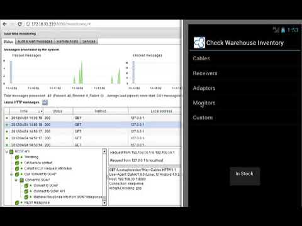Image resolution: width=302 pixels, height=226 pixels.
Task: Select Retrieve Response info from SOAP Response
Action: pos(68,197)
